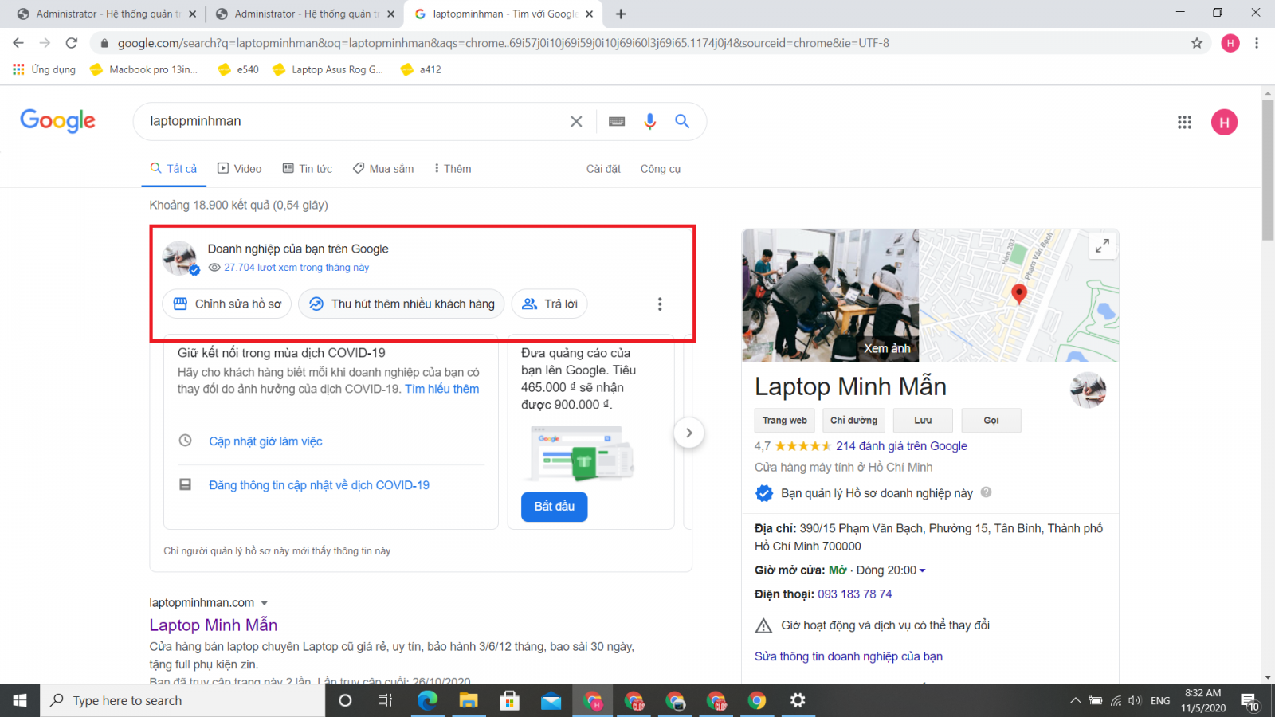Click Sửa thông tin doanh nghiệp của bạn

[849, 656]
